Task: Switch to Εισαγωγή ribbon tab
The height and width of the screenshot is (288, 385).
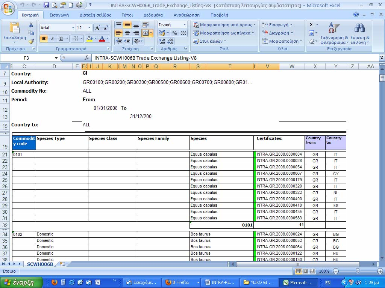Action: [x=59, y=15]
